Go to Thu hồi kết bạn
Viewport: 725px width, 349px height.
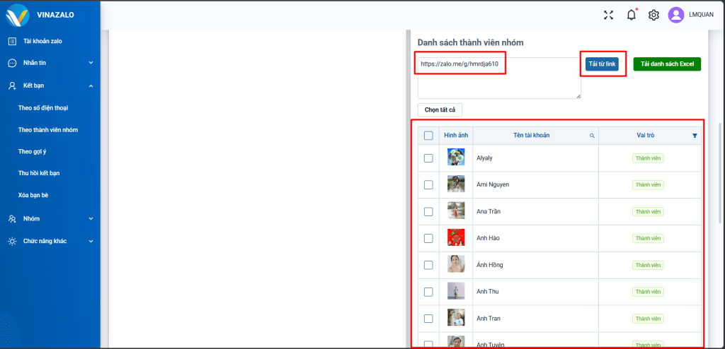[x=39, y=173]
